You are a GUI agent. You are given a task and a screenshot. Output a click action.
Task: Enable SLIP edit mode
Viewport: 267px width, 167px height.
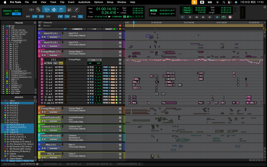(x=7, y=14)
